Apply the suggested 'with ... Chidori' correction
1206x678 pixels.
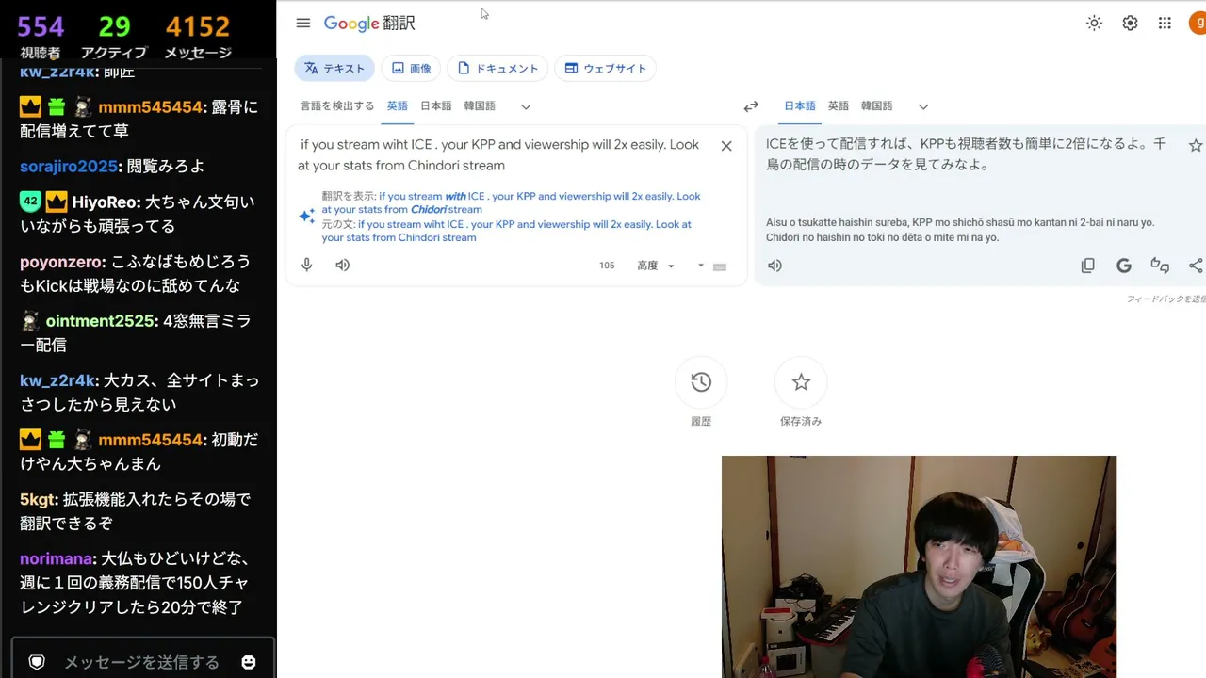[512, 202]
